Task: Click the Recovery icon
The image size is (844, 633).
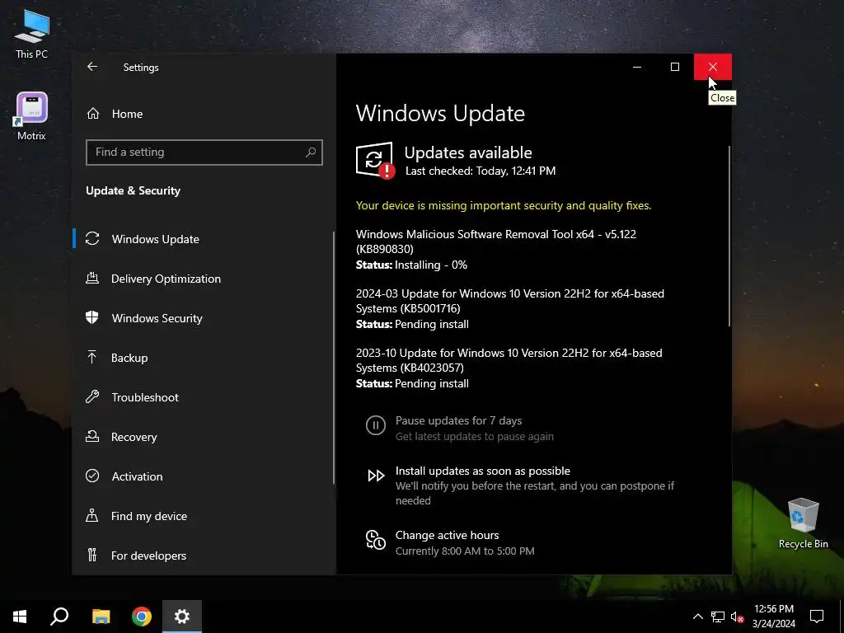Action: pos(92,436)
